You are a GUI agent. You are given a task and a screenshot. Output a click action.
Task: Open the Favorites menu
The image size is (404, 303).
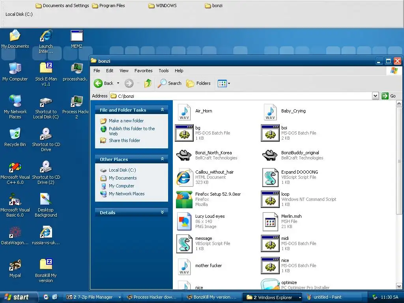tap(144, 71)
